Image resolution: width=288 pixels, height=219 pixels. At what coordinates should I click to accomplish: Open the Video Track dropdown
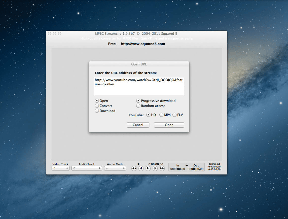[60, 168]
